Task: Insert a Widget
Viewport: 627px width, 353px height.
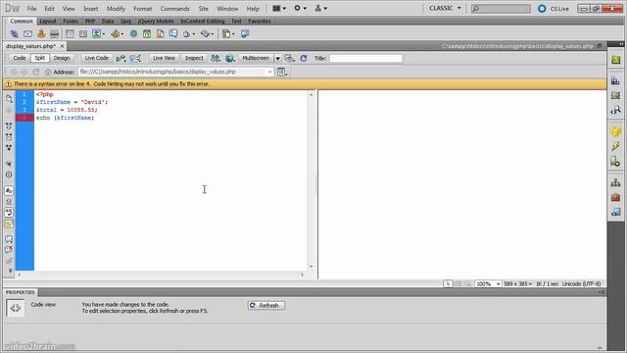Action: [x=133, y=34]
